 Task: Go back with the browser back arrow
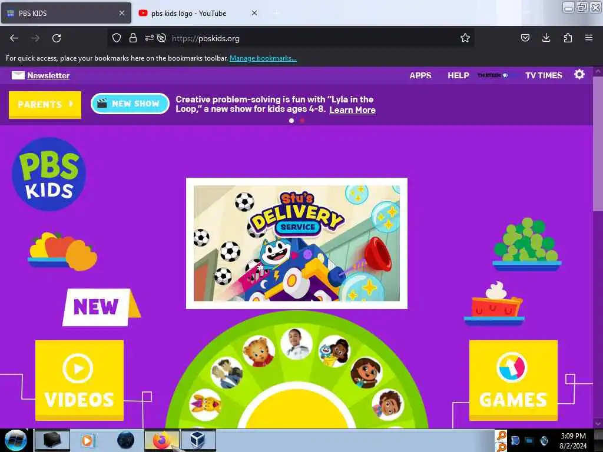14,38
